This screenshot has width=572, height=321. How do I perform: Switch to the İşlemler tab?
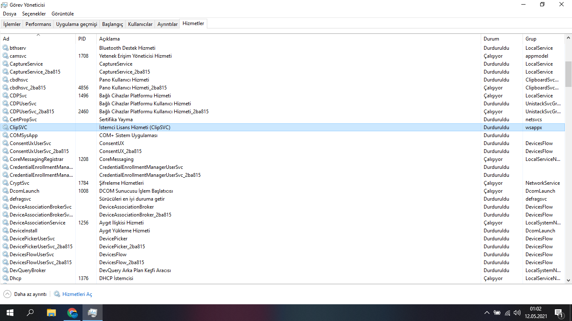(x=12, y=24)
